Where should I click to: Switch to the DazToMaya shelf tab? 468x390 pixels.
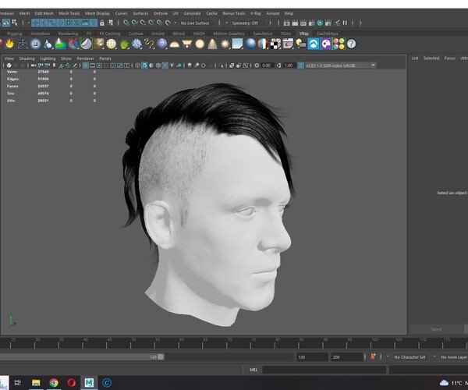click(328, 34)
